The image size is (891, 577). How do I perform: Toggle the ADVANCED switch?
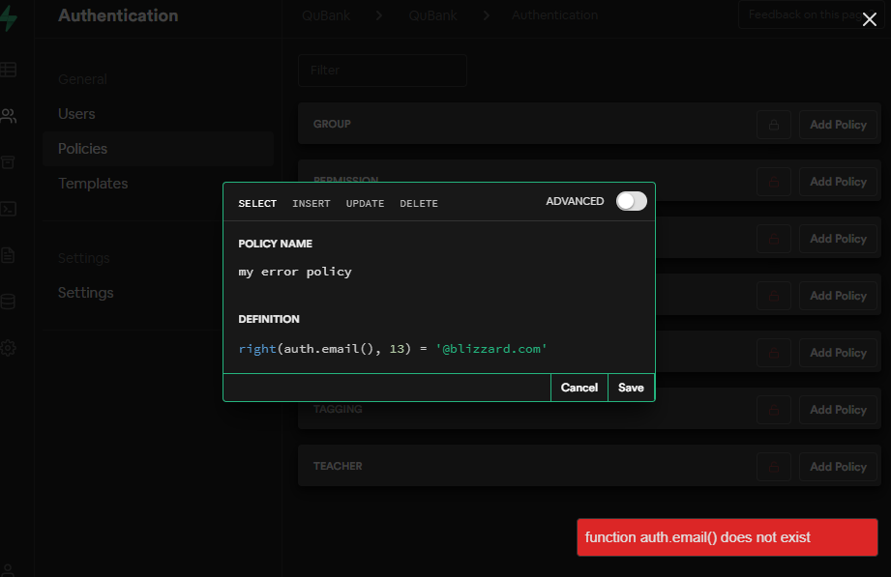tap(632, 201)
